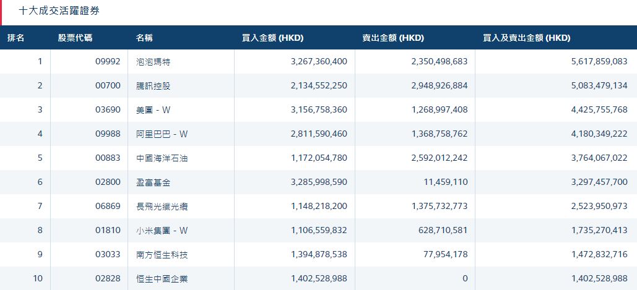Click the 南方恒生科技 total 1,472,832,716

click(x=594, y=255)
